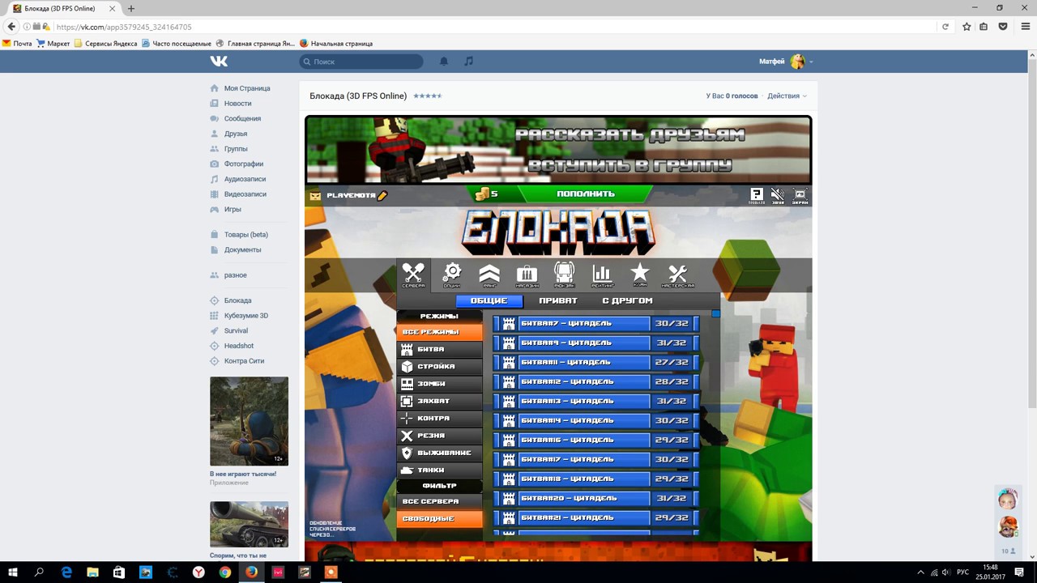Click the green Пополнить button
1037x583 pixels.
[585, 194]
